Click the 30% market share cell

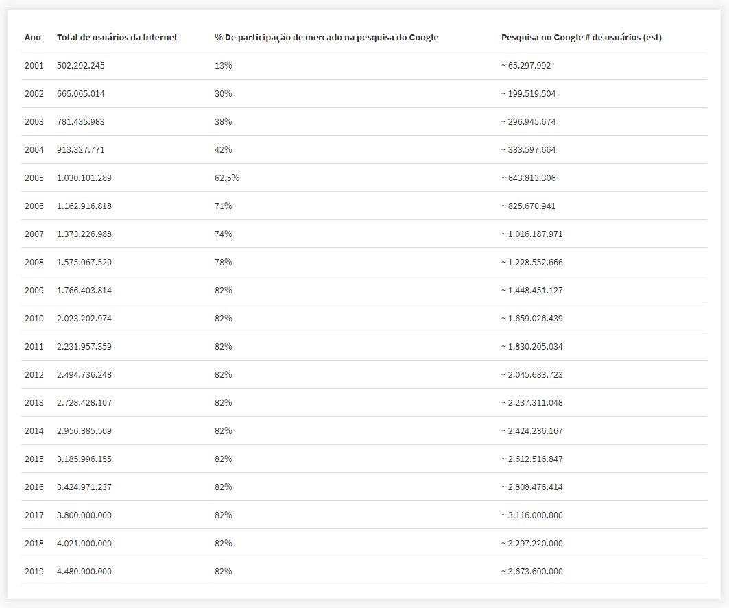[223, 94]
